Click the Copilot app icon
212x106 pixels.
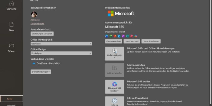click(136, 36)
